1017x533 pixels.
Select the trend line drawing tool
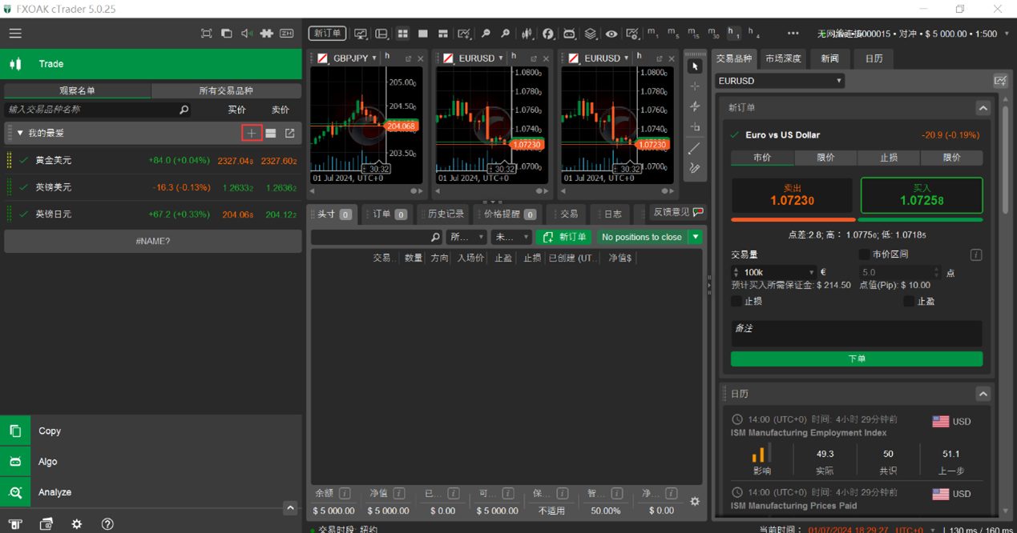695,147
